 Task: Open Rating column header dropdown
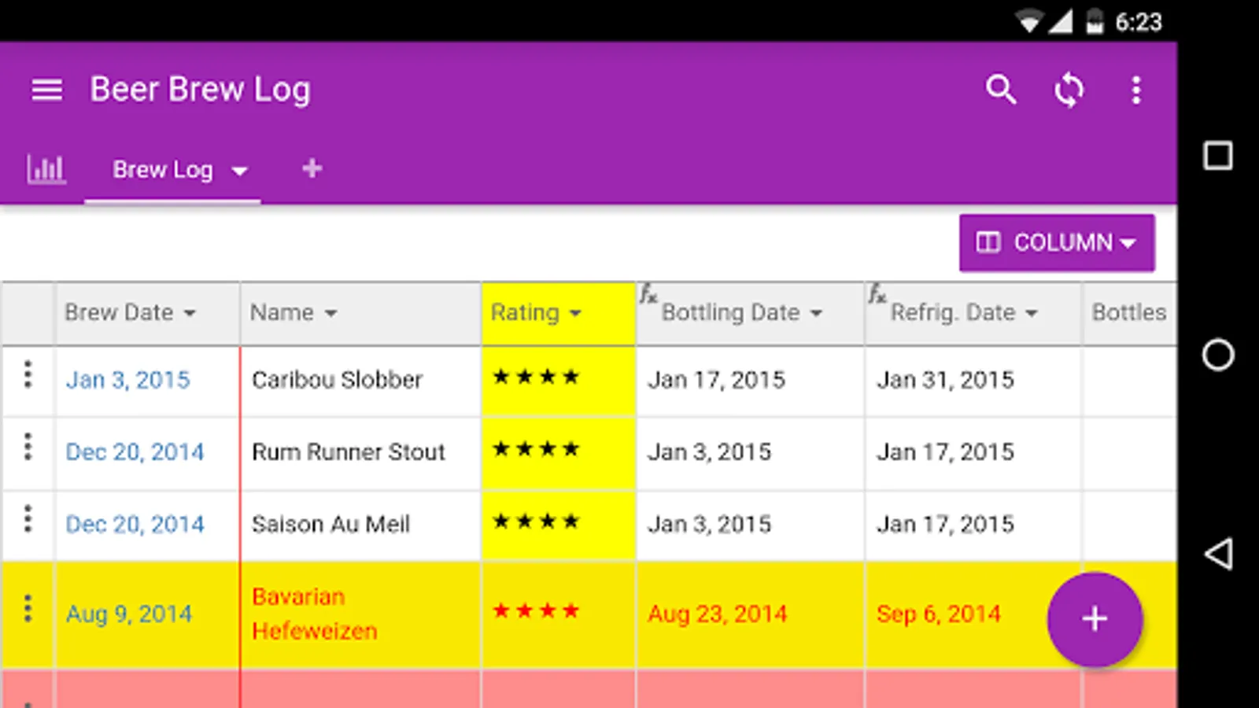[575, 313]
